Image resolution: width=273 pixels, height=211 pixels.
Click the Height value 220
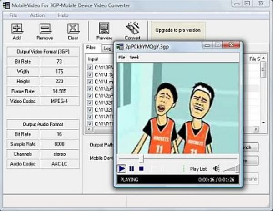(59, 81)
